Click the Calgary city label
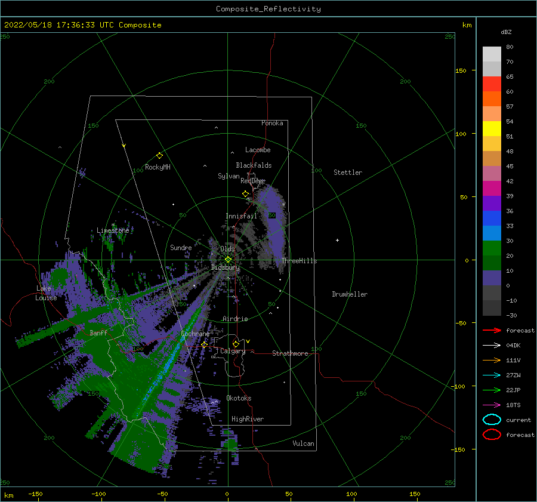The width and height of the screenshot is (537, 502). click(x=233, y=351)
